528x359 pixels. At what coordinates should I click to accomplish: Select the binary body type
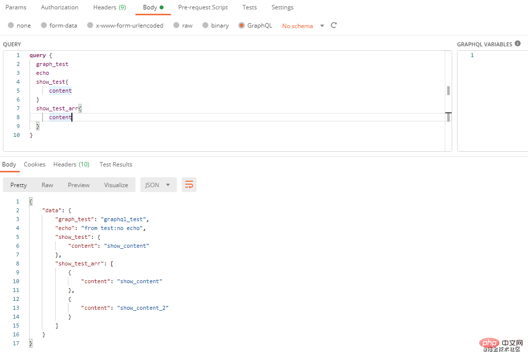pos(216,25)
